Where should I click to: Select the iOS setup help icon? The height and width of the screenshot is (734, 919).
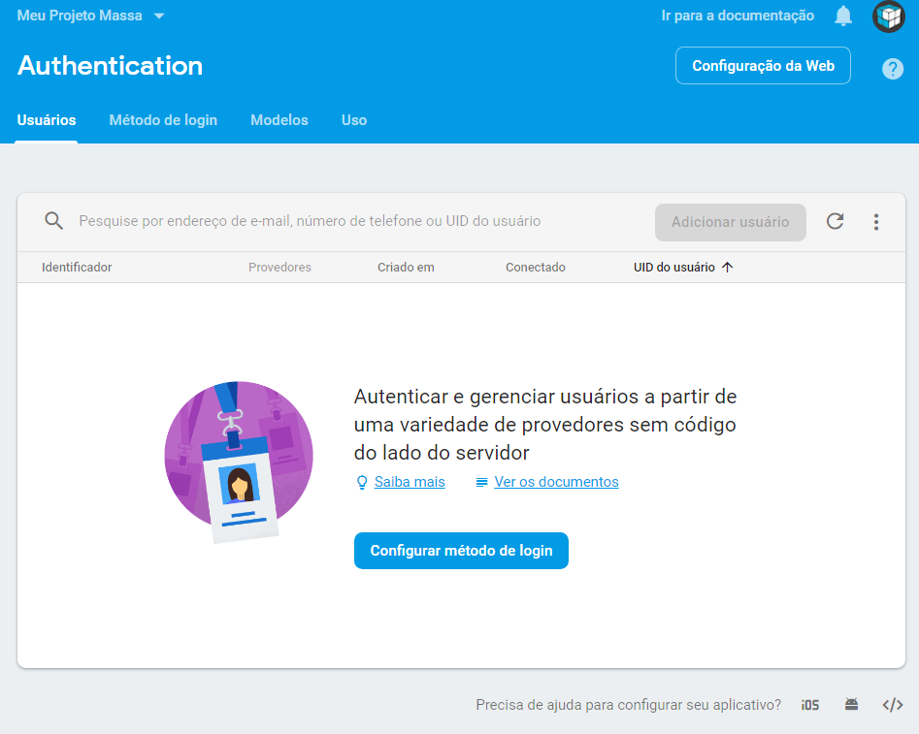pos(810,705)
